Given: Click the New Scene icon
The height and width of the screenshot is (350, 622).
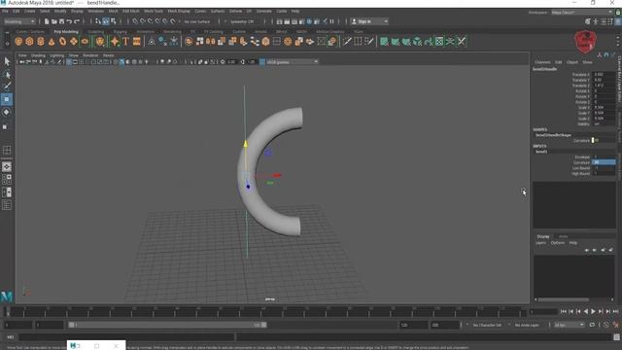Looking at the screenshot, I should coord(47,21).
